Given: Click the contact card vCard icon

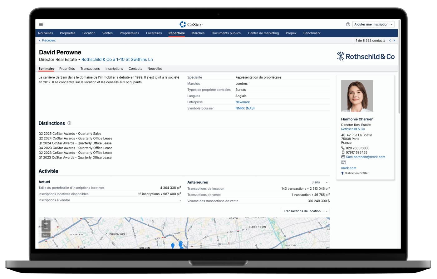Looking at the screenshot, I should coord(343,162).
